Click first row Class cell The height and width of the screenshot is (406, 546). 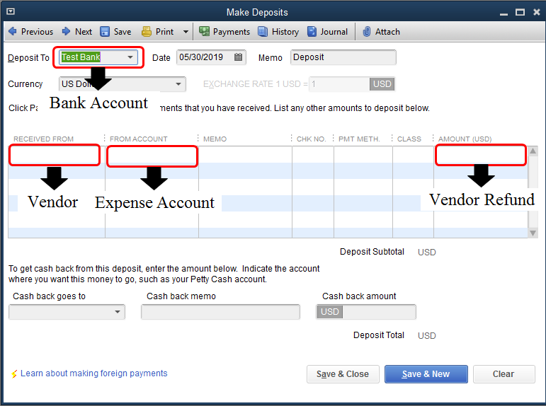pos(413,154)
